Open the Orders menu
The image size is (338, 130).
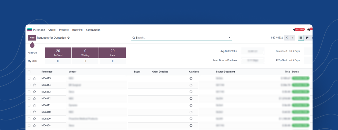52,30
